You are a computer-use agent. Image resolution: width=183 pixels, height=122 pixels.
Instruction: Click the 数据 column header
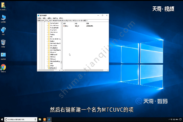(88, 23)
